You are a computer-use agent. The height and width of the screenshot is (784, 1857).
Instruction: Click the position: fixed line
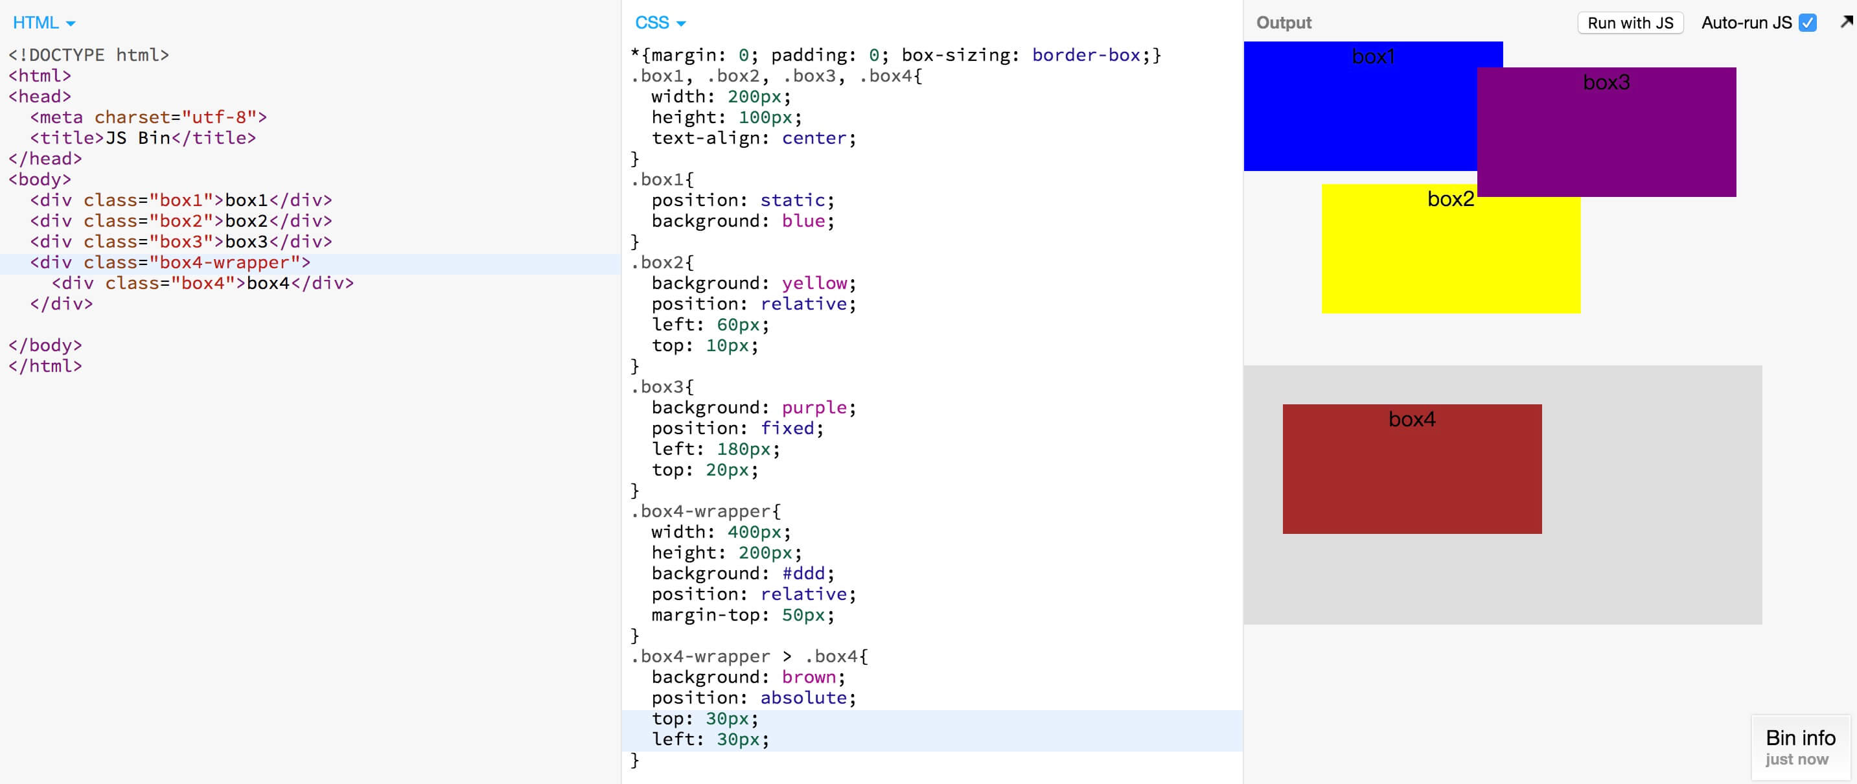point(738,428)
